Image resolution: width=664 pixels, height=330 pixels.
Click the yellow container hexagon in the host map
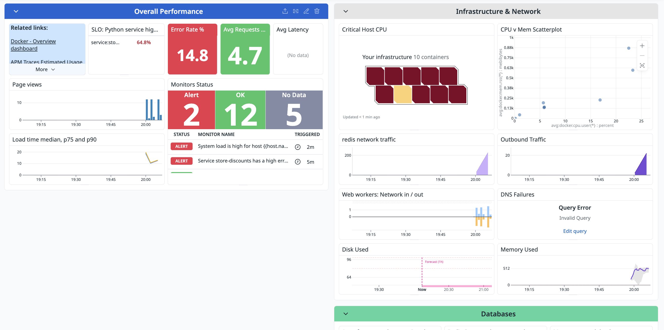pos(402,94)
